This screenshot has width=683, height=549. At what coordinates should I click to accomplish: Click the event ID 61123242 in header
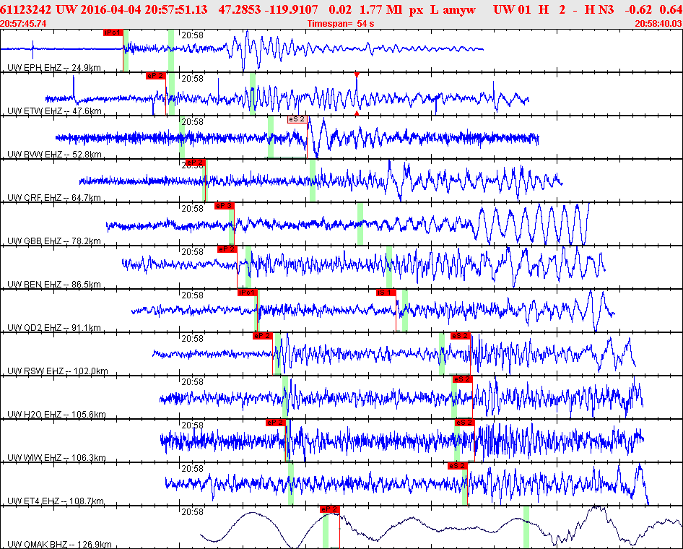click(x=26, y=9)
